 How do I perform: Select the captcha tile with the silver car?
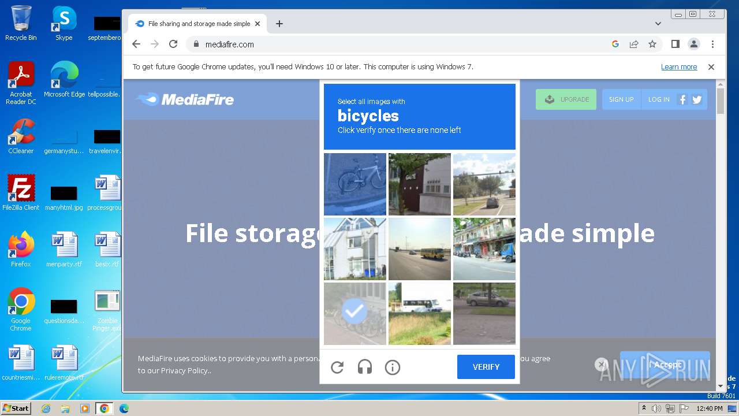click(484, 314)
